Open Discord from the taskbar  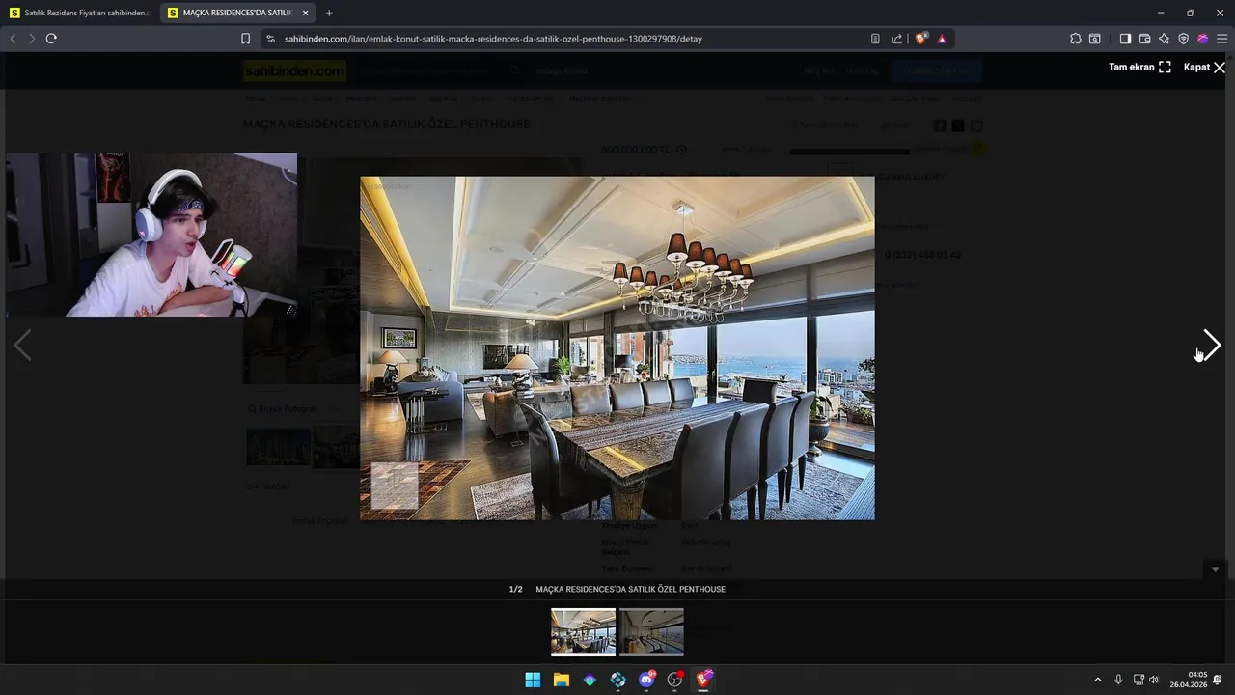646,680
